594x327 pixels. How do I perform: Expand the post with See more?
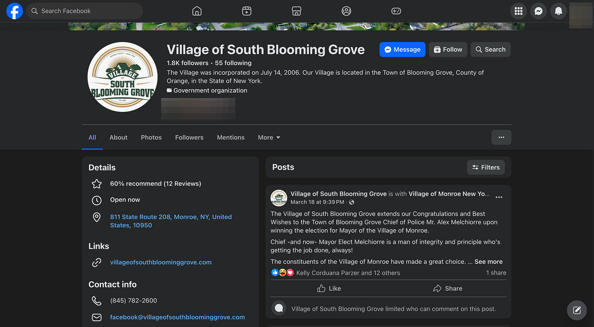pyautogui.click(x=488, y=261)
